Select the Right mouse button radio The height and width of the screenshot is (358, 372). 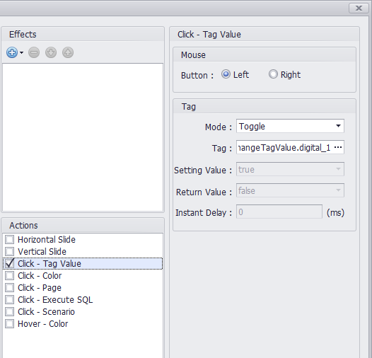[x=273, y=74]
